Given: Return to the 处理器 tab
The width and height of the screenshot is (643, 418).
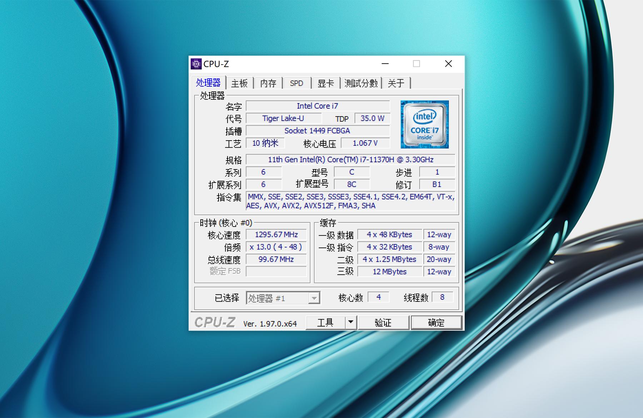Looking at the screenshot, I should pyautogui.click(x=209, y=82).
